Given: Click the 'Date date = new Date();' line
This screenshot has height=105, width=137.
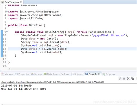Looking at the screenshot, I should pos(39,39).
